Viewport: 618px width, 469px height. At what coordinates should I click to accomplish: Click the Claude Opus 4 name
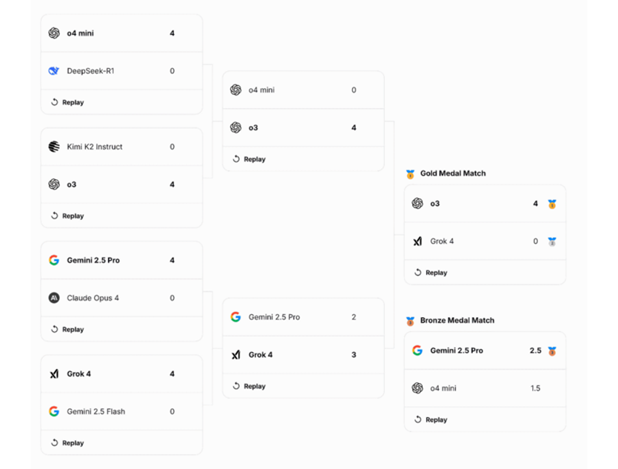point(93,298)
